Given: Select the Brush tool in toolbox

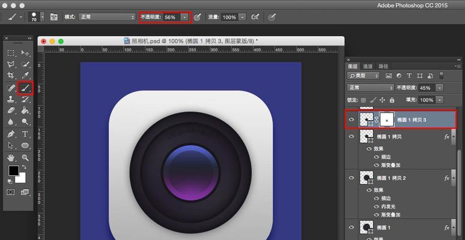Looking at the screenshot, I should point(25,88).
